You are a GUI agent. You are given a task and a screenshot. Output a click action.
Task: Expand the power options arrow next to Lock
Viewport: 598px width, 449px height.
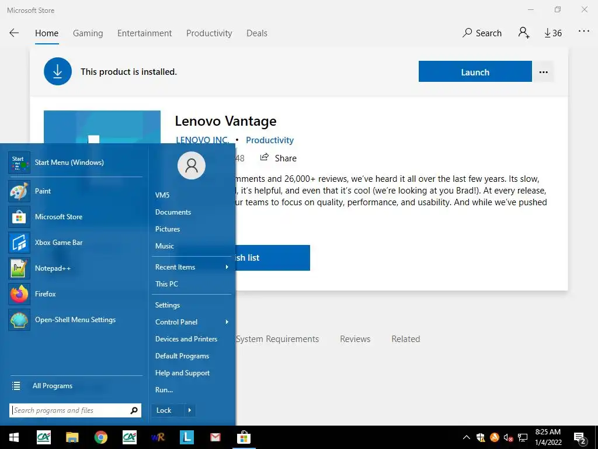coord(190,410)
